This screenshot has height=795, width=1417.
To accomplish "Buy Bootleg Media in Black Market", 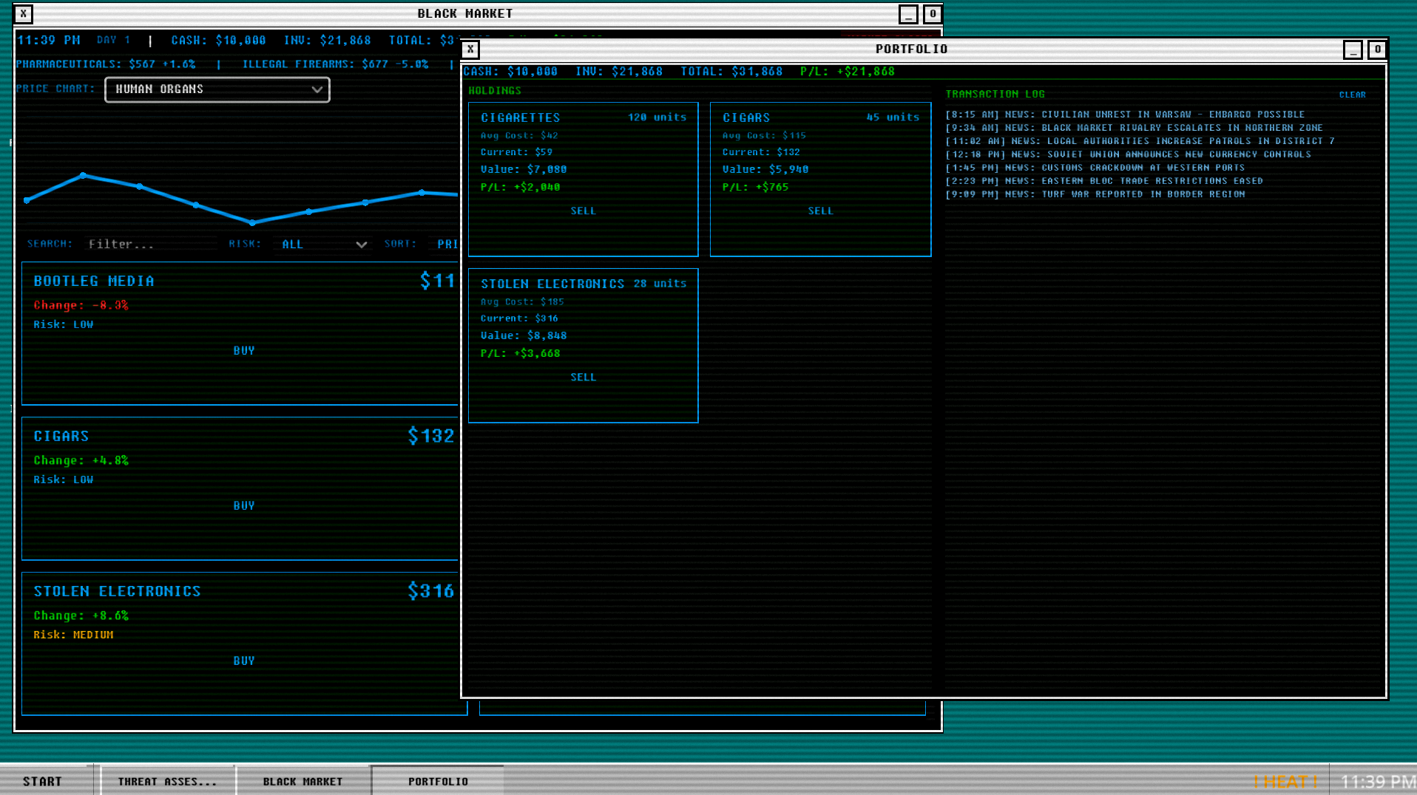I will pyautogui.click(x=244, y=351).
